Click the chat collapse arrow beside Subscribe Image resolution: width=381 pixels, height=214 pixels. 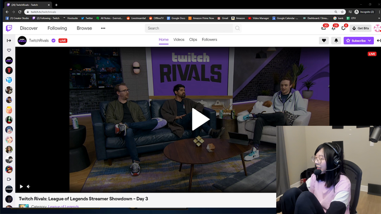coord(379,40)
